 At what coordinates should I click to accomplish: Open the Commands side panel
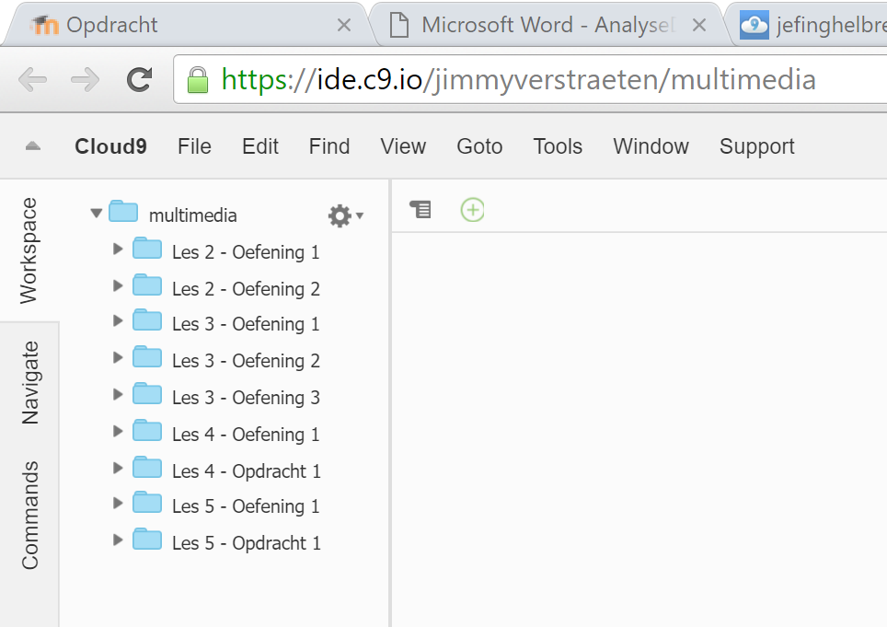click(x=30, y=515)
